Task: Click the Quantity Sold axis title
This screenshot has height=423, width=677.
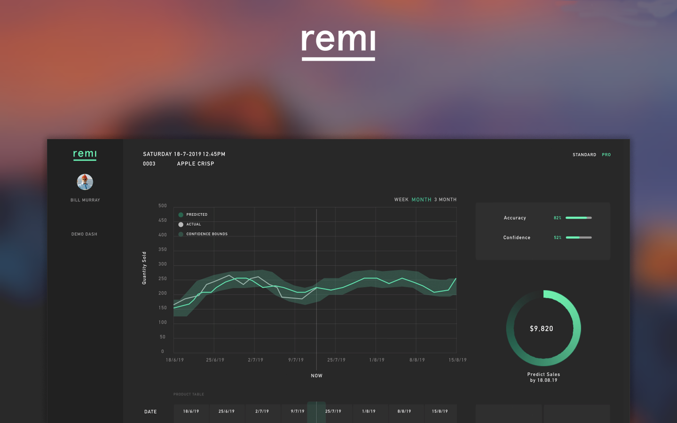Action: 144,268
